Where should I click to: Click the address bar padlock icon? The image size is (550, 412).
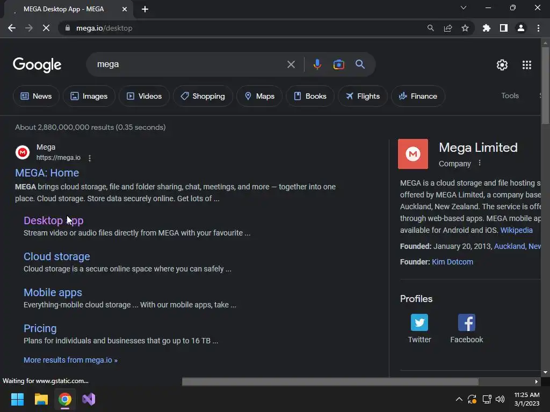68,28
